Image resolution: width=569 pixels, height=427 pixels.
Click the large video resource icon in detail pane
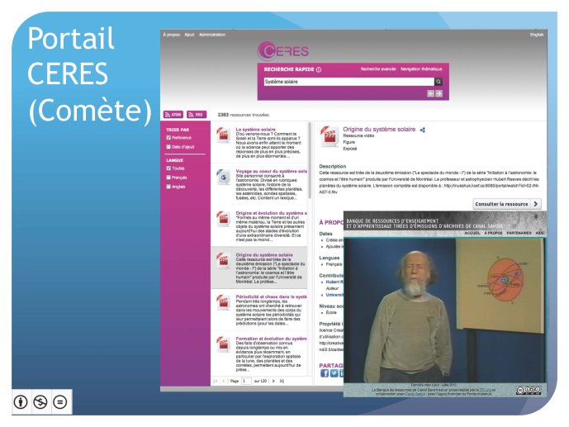(x=330, y=136)
